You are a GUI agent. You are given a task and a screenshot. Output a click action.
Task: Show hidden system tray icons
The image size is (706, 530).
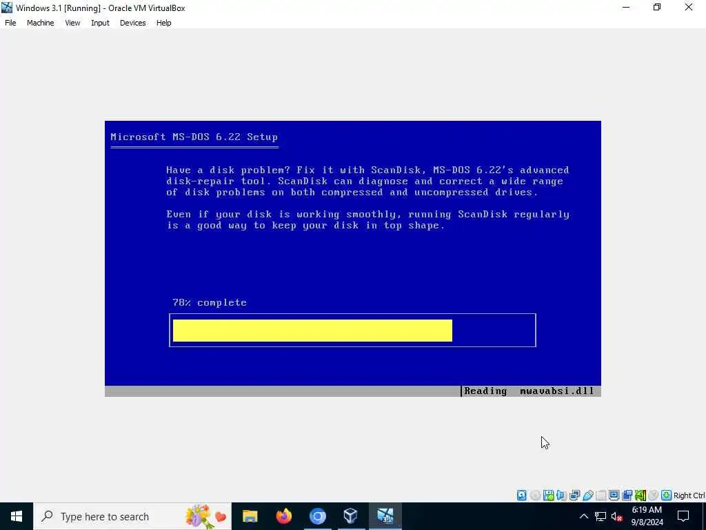click(583, 516)
